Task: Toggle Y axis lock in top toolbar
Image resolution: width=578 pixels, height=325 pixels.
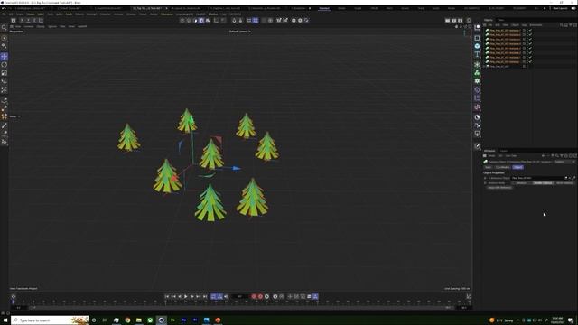Action: 28,21
